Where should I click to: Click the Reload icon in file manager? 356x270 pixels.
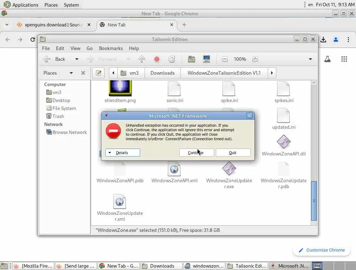(172, 59)
